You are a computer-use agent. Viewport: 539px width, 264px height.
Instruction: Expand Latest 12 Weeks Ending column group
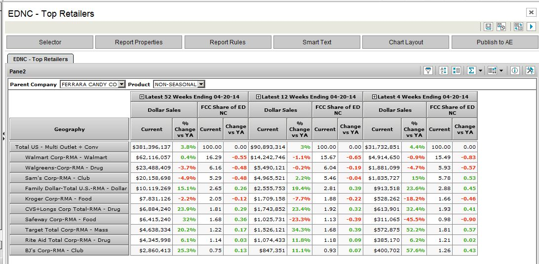[x=258, y=97]
